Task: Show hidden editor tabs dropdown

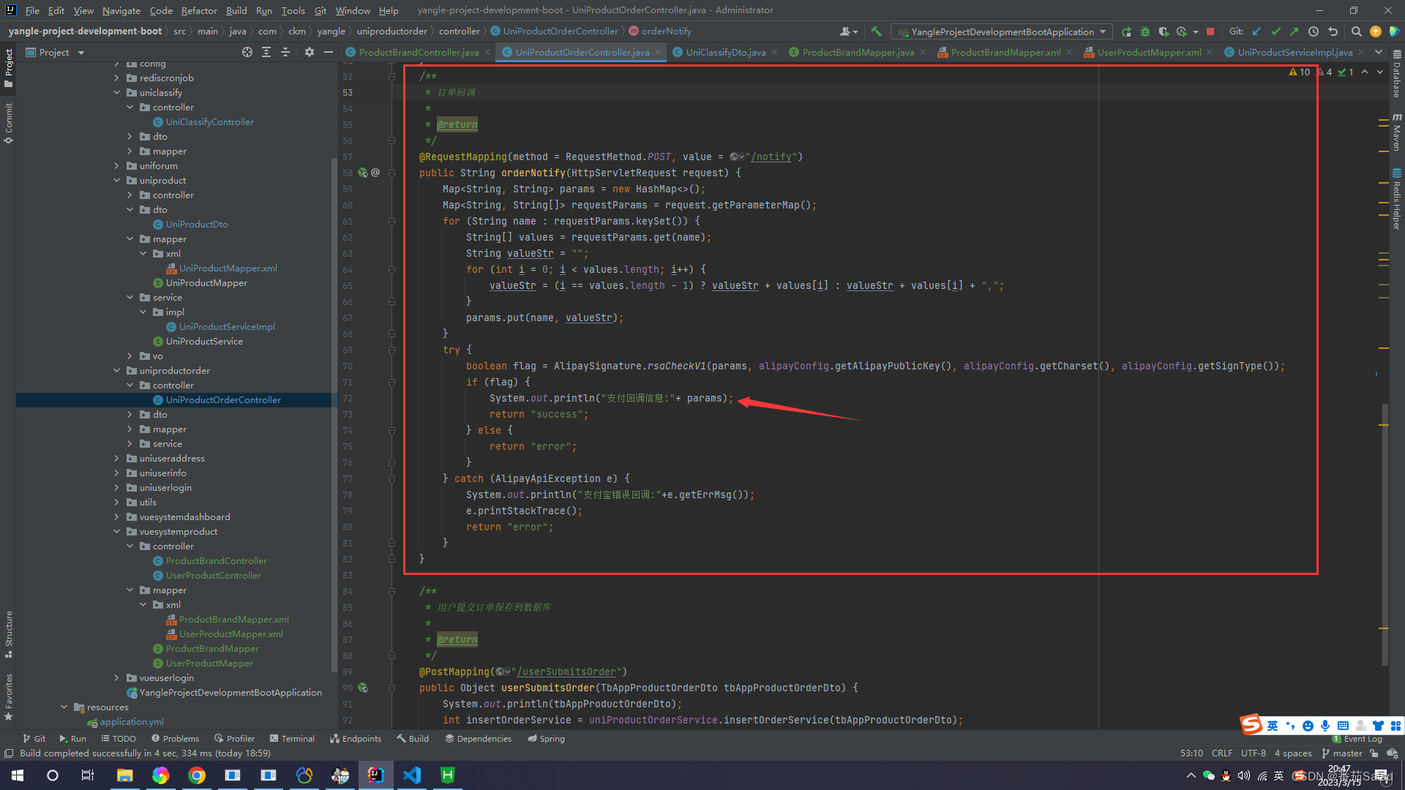Action: 1379,52
